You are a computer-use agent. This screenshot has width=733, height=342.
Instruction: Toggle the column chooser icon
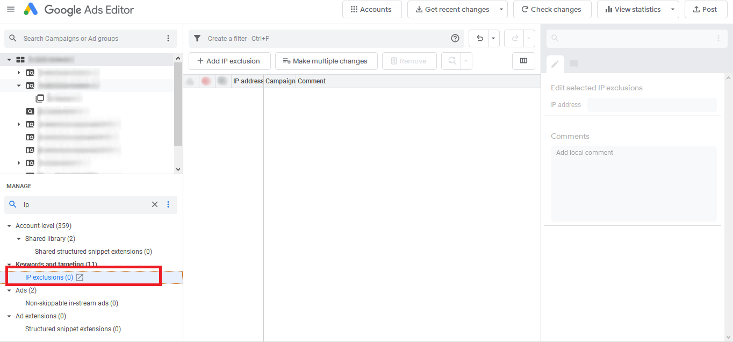(523, 61)
